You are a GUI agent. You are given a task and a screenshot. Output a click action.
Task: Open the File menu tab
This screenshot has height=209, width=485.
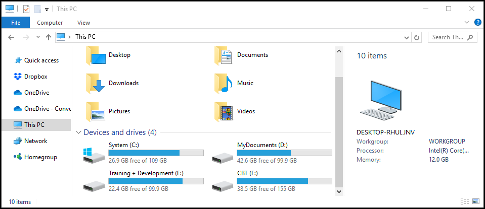pyautogui.click(x=16, y=23)
